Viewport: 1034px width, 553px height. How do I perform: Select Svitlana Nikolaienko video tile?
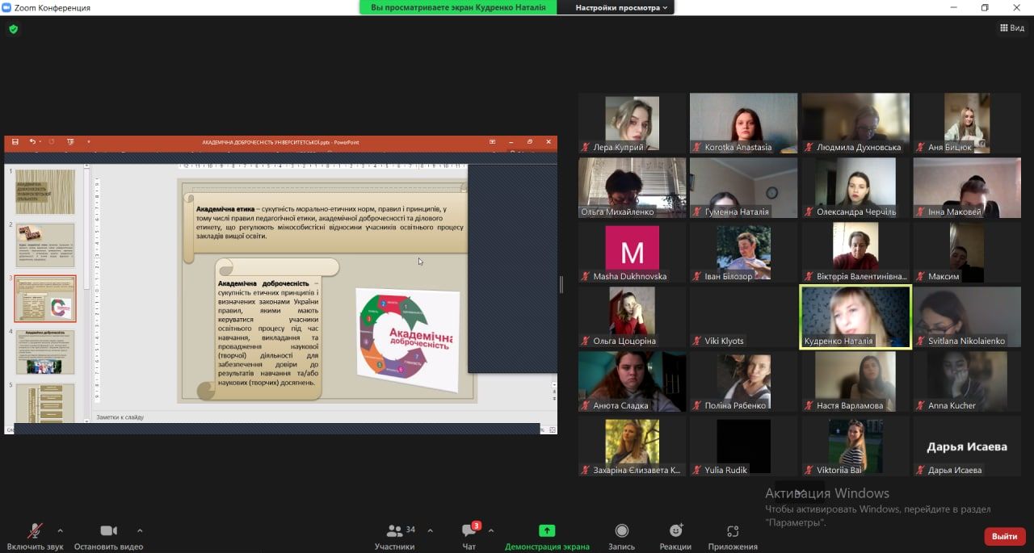coord(967,316)
